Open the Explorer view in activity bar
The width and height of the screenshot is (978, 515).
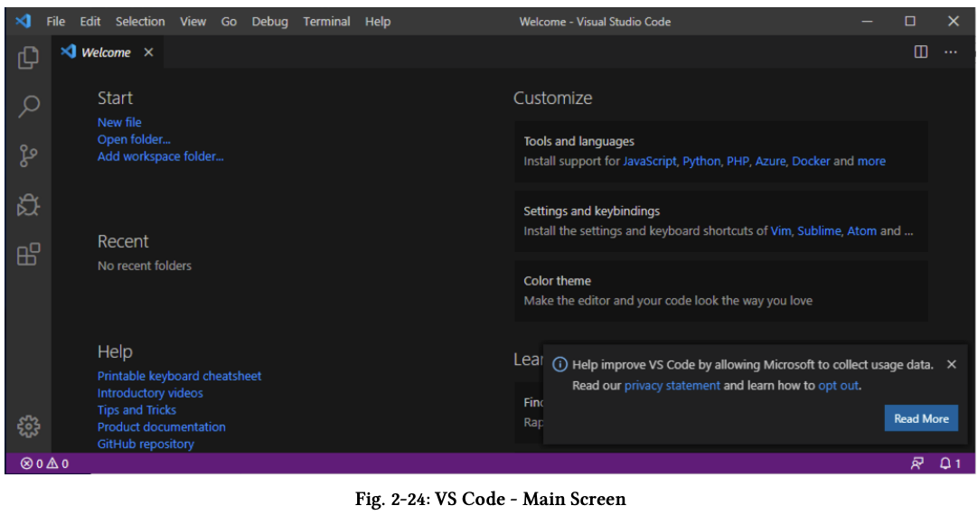[28, 57]
